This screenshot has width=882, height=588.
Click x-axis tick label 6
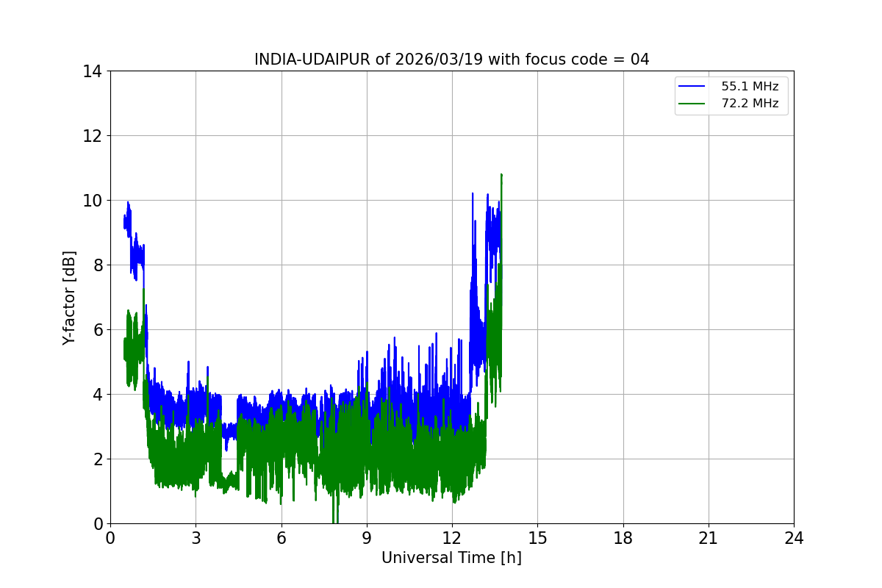tap(281, 538)
